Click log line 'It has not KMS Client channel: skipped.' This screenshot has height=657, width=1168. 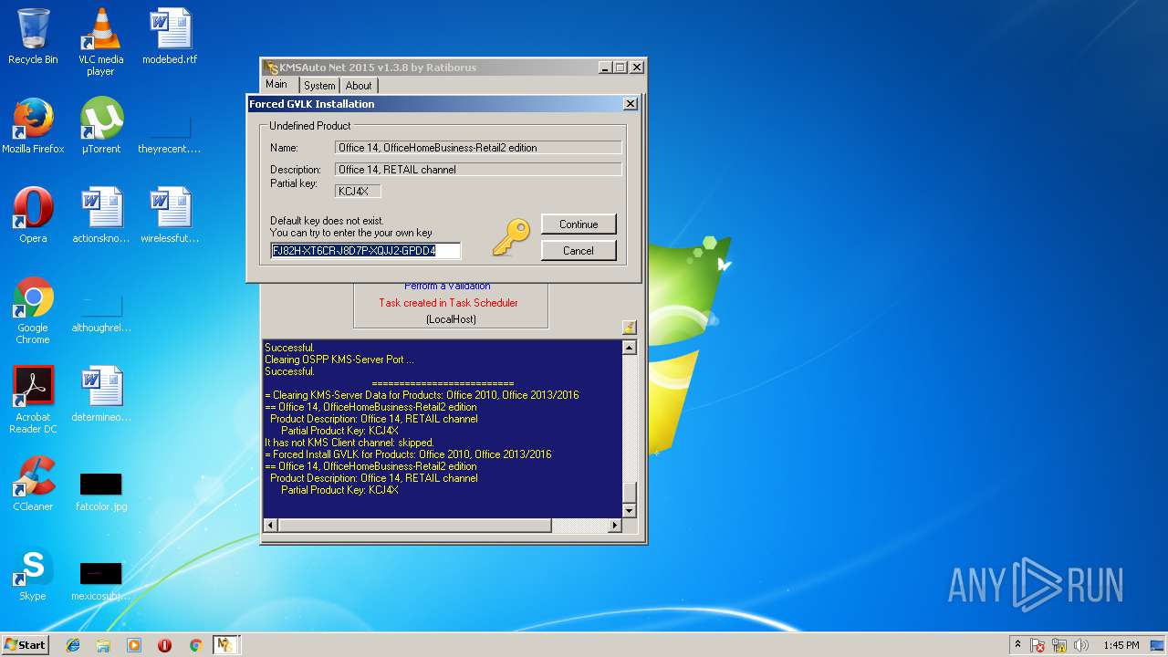click(x=349, y=443)
